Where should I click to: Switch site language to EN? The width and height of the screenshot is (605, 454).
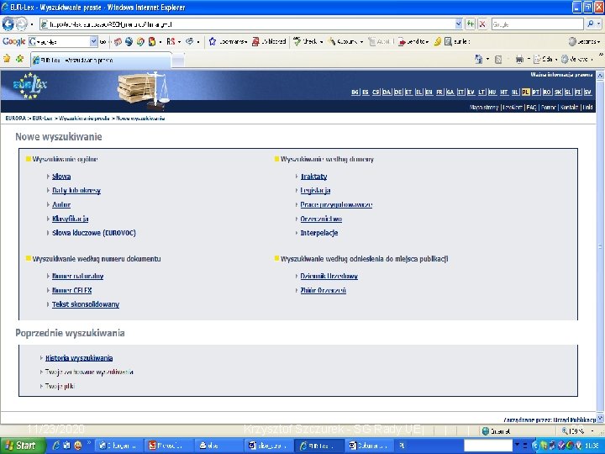(x=429, y=92)
